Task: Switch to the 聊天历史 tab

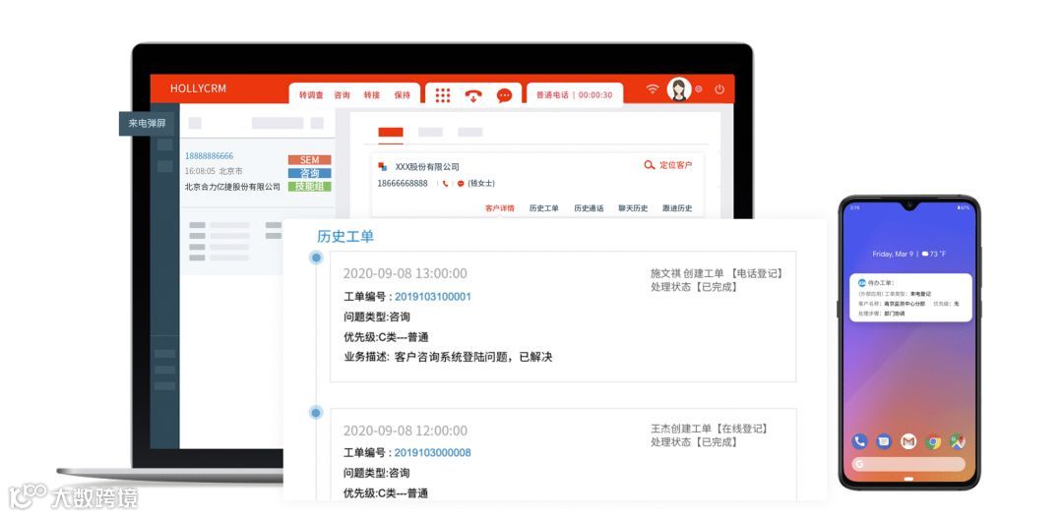Action: (633, 208)
